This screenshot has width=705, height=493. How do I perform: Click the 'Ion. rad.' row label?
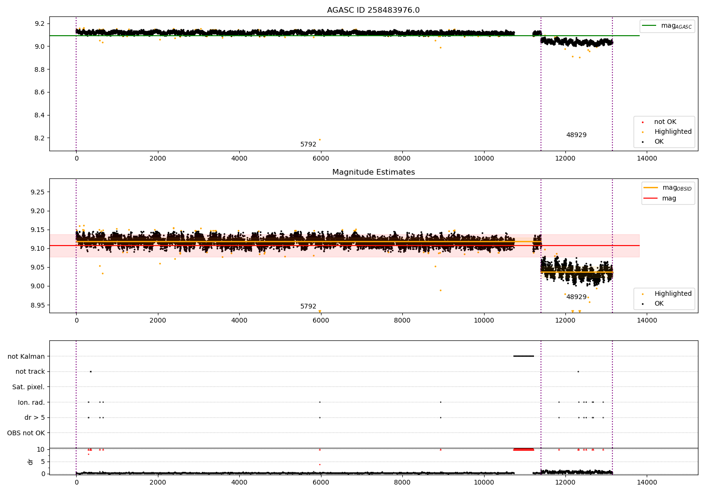(x=31, y=403)
